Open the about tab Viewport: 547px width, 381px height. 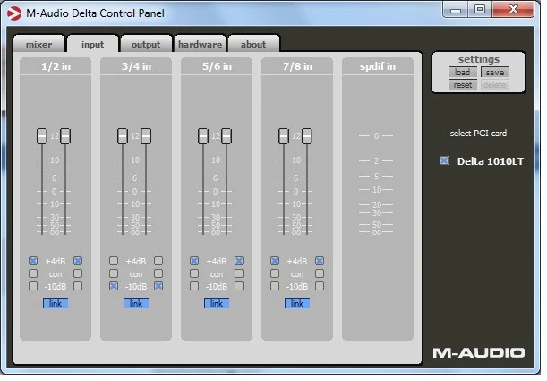[253, 44]
